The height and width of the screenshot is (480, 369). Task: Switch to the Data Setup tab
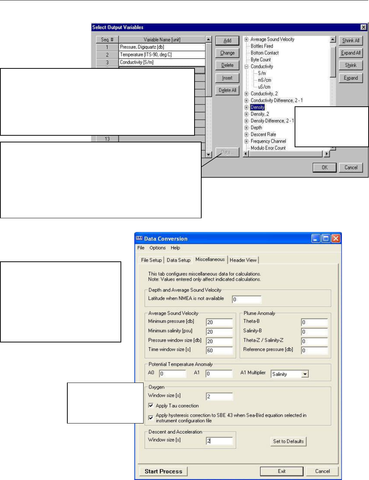(x=179, y=260)
